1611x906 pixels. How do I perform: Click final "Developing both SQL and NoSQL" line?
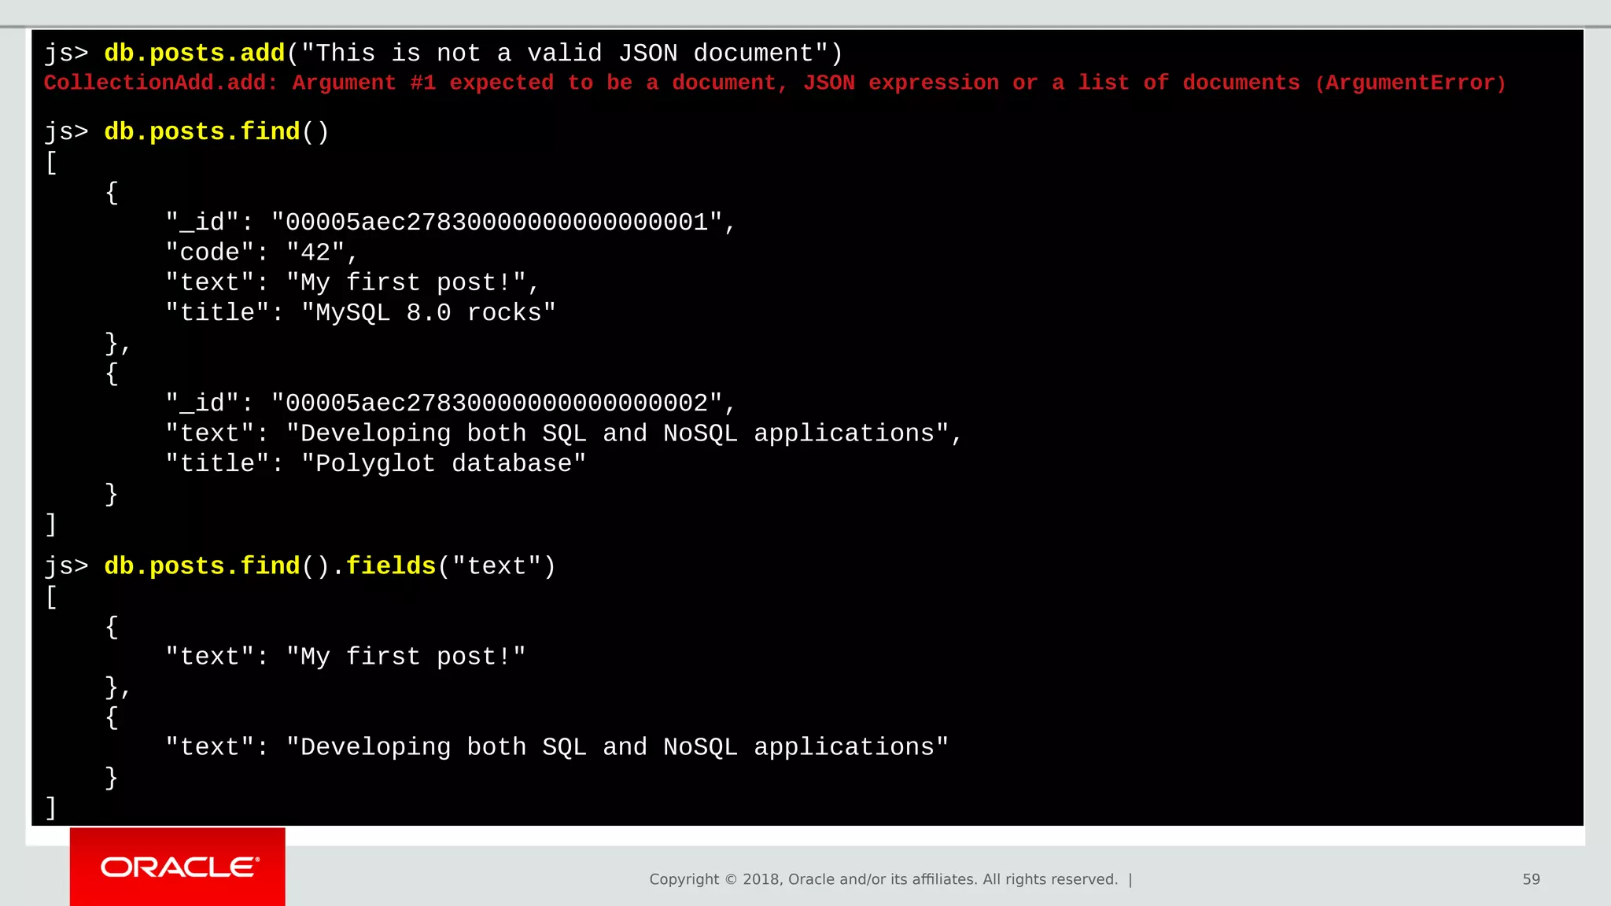pos(556,747)
